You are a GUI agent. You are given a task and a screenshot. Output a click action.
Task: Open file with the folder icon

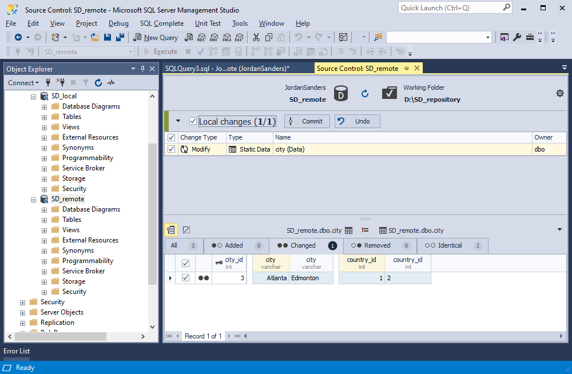click(x=95, y=37)
